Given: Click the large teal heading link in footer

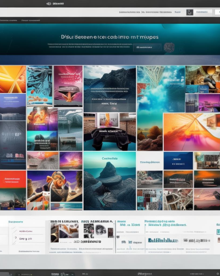Looking at the screenshot, I should 163,240.
